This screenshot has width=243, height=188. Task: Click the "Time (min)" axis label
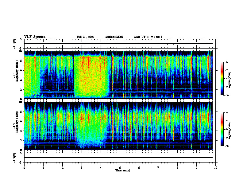123,170
